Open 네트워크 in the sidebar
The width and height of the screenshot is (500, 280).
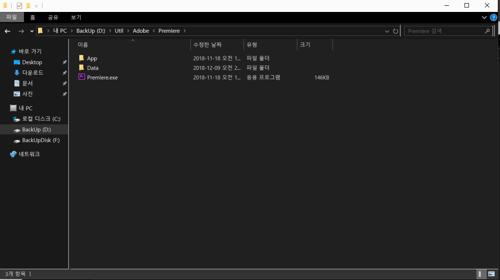click(29, 154)
